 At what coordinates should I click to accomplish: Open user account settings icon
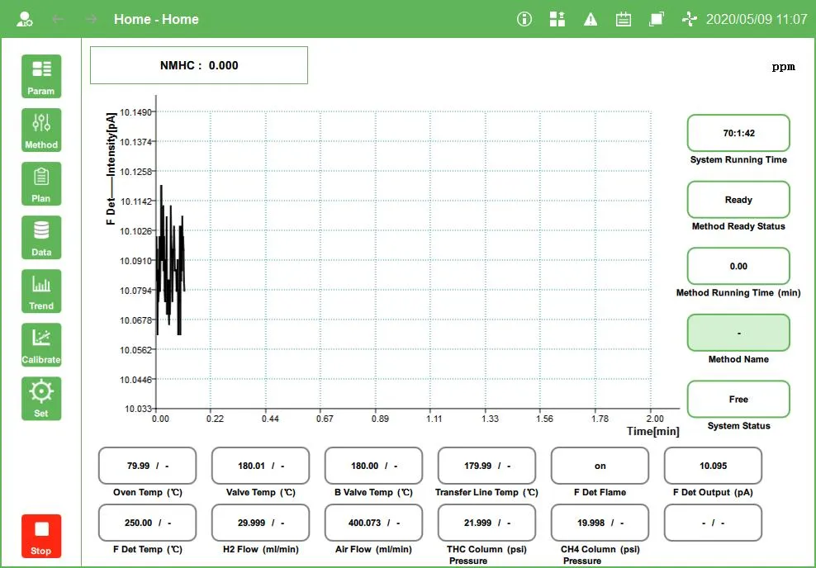click(23, 18)
